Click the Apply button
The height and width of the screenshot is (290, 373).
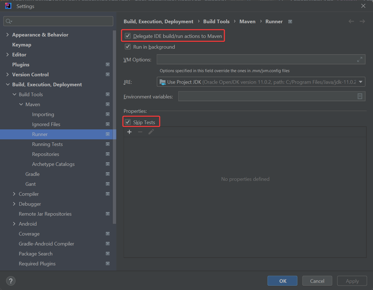click(352, 281)
